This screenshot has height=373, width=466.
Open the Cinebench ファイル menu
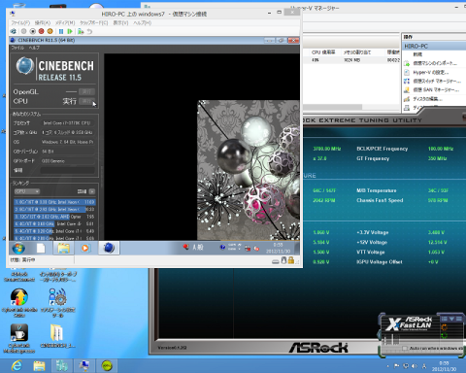pos(17,48)
